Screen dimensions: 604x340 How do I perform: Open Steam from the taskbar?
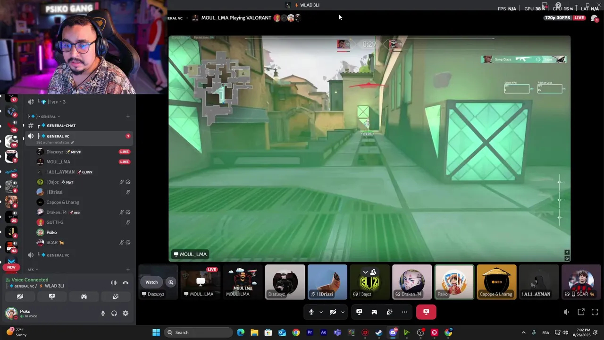(x=379, y=332)
